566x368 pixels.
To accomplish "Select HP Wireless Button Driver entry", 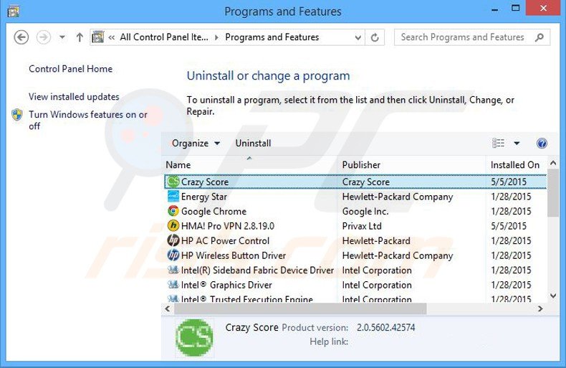I will [x=233, y=255].
